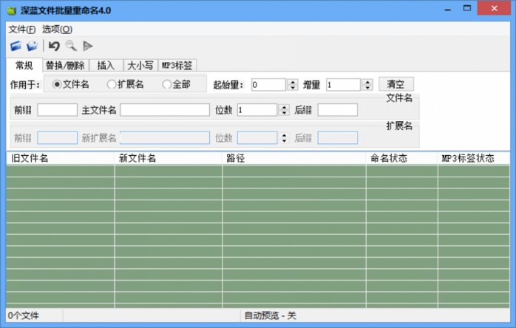Click the 命名状态 column header
The image size is (516, 328).
[402, 158]
